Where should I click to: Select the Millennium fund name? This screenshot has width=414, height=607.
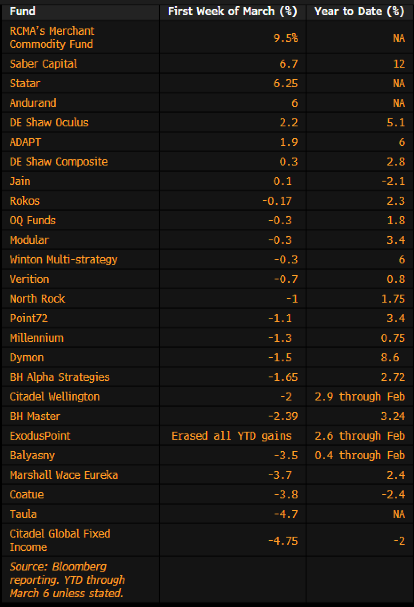point(36,338)
